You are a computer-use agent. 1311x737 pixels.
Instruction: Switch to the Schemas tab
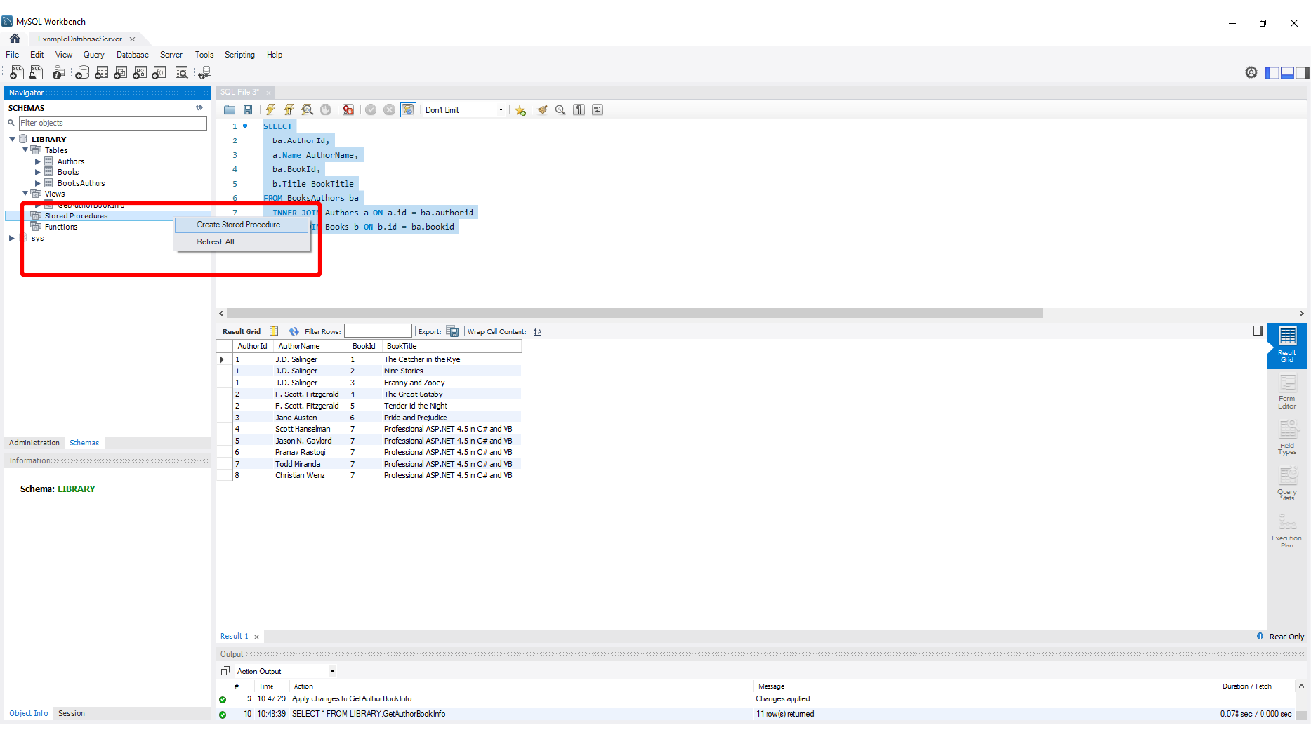pos(84,443)
